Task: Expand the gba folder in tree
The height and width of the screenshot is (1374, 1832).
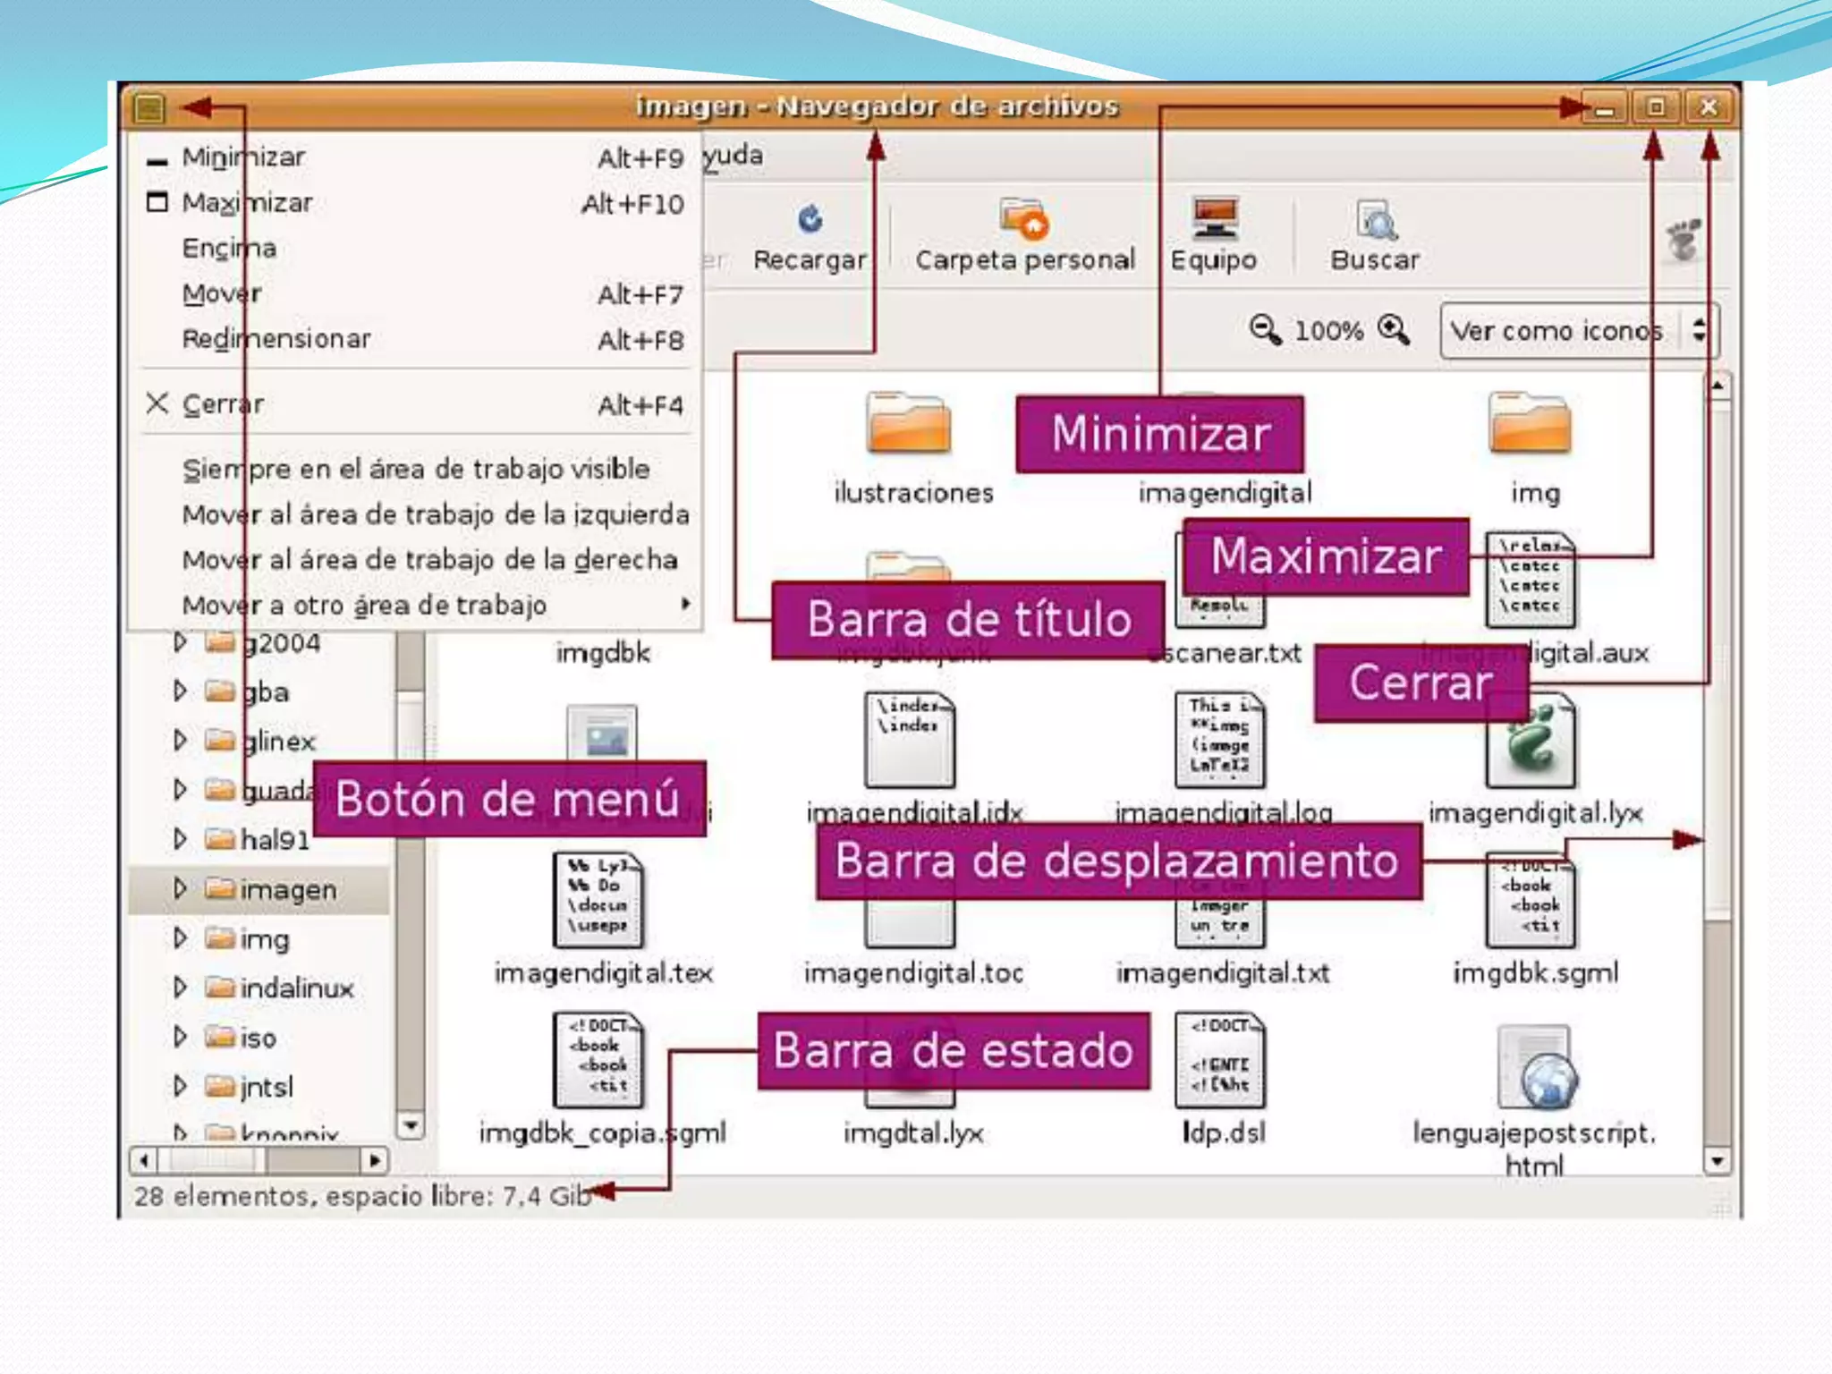Action: point(180,691)
